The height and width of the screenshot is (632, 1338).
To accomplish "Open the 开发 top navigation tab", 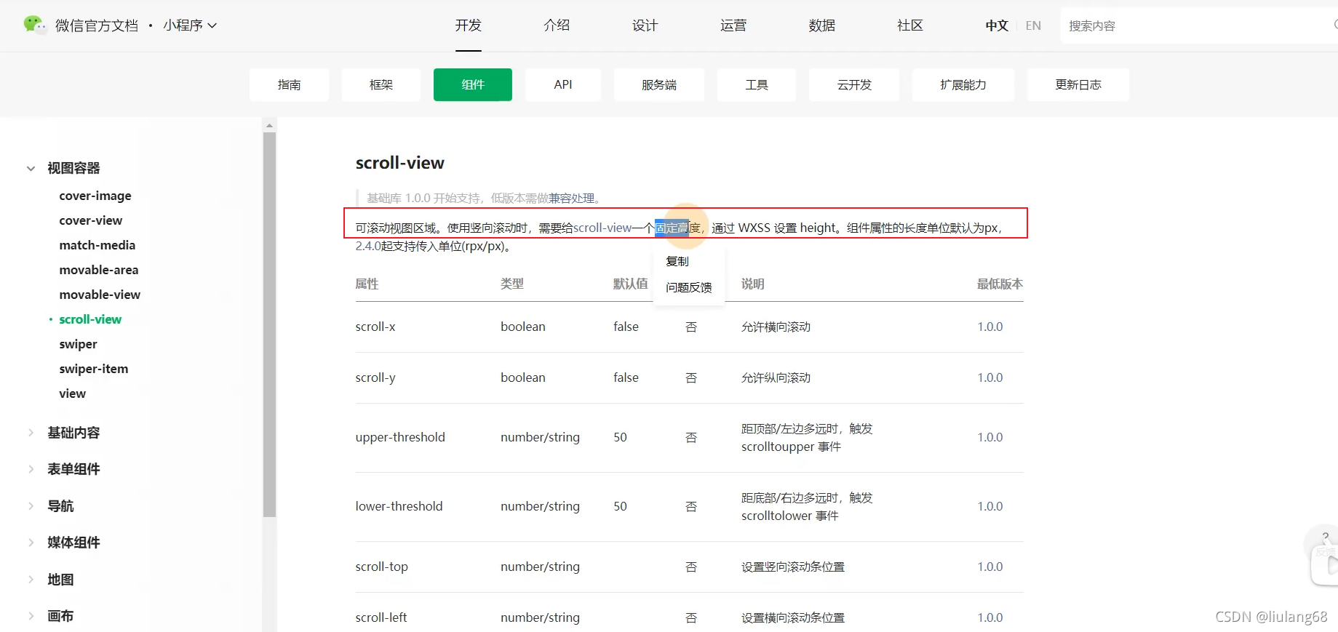I will pos(469,25).
